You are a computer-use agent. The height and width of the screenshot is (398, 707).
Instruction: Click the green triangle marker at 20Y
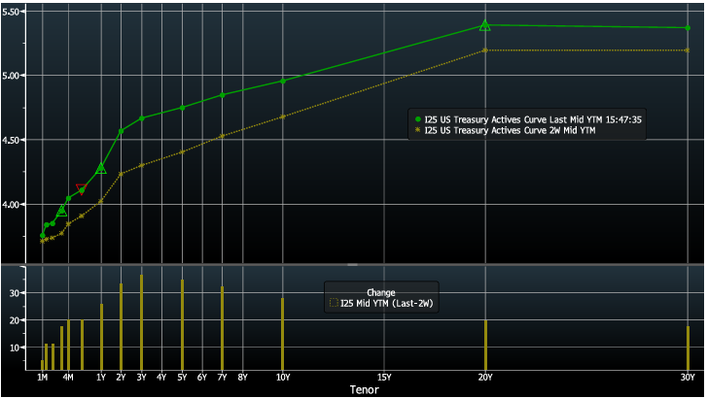click(x=484, y=25)
